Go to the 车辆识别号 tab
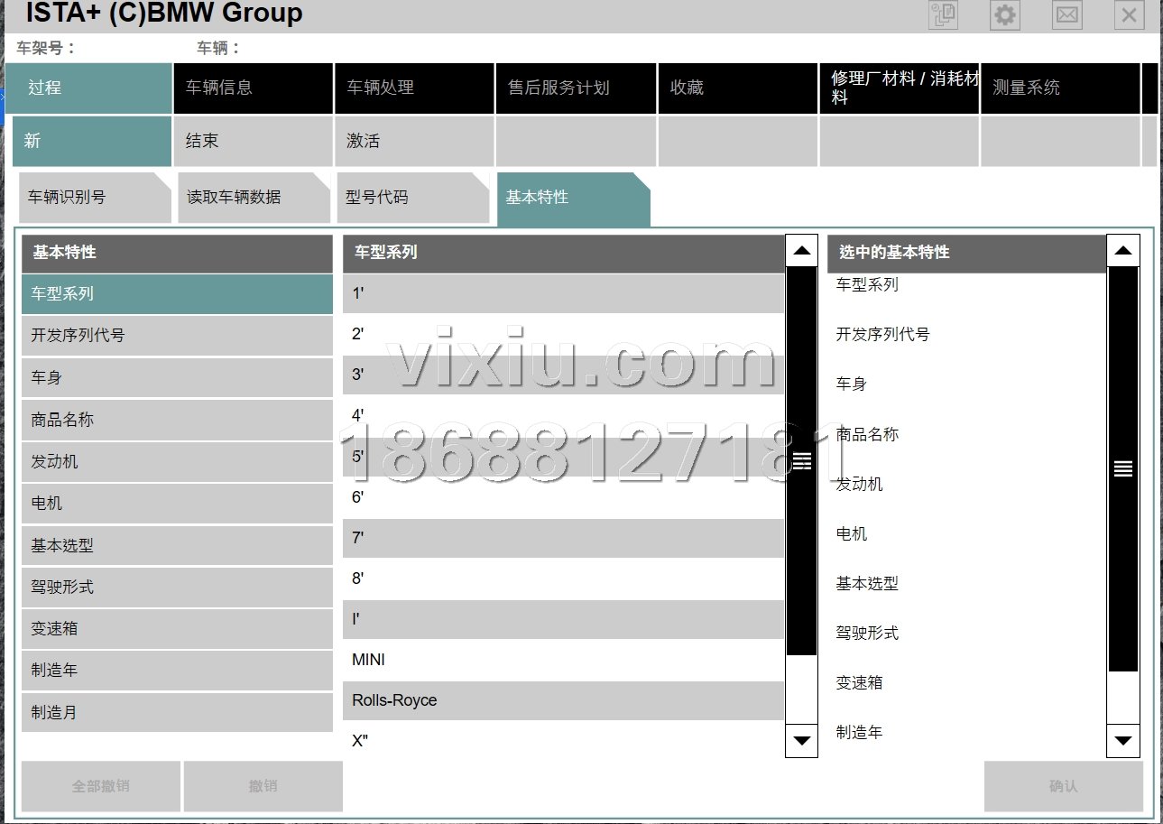This screenshot has width=1163, height=824. coord(94,198)
